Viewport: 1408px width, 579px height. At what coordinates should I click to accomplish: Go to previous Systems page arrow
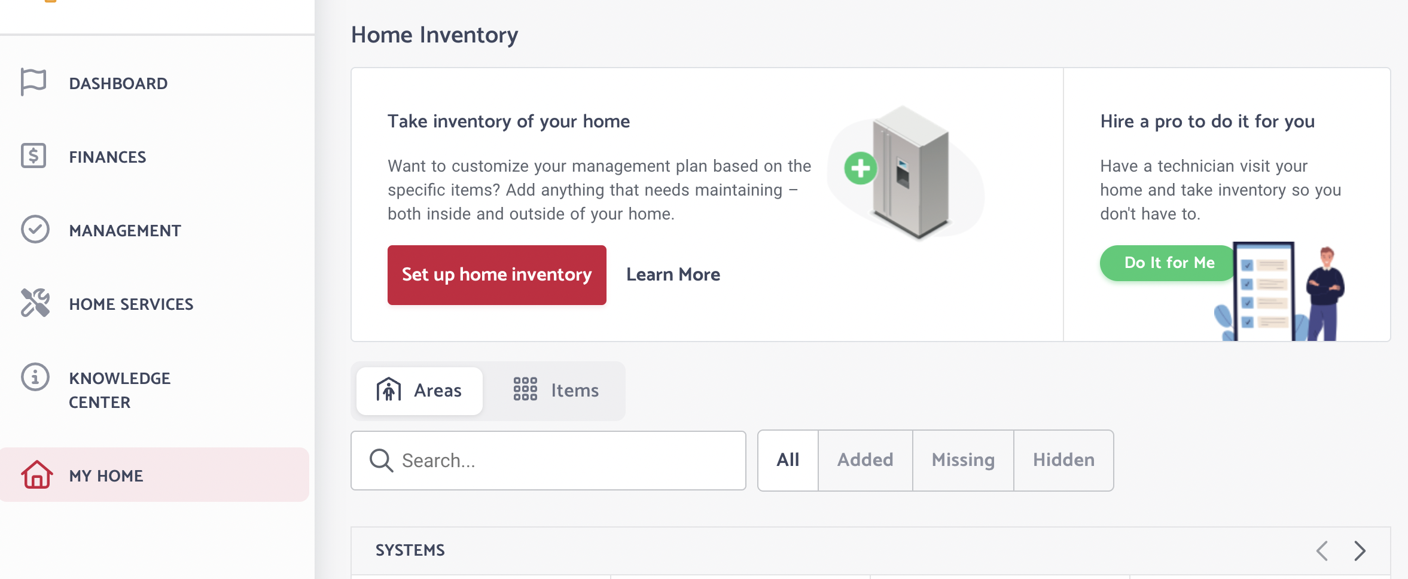1322,550
